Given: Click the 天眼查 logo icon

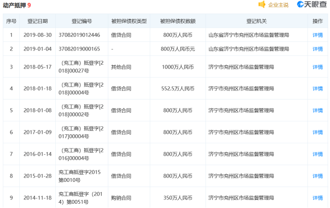Looking at the screenshot, I should [x=300, y=5].
